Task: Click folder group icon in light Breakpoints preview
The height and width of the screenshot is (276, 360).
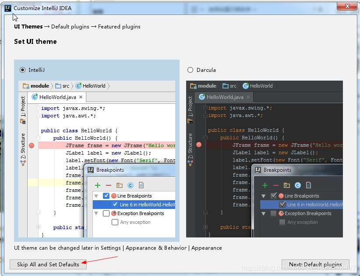Action: pos(120,185)
